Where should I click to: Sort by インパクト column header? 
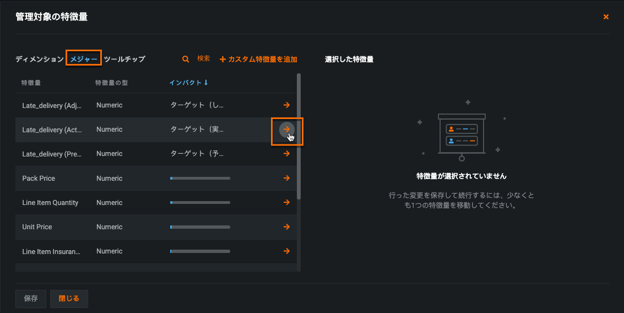point(188,83)
